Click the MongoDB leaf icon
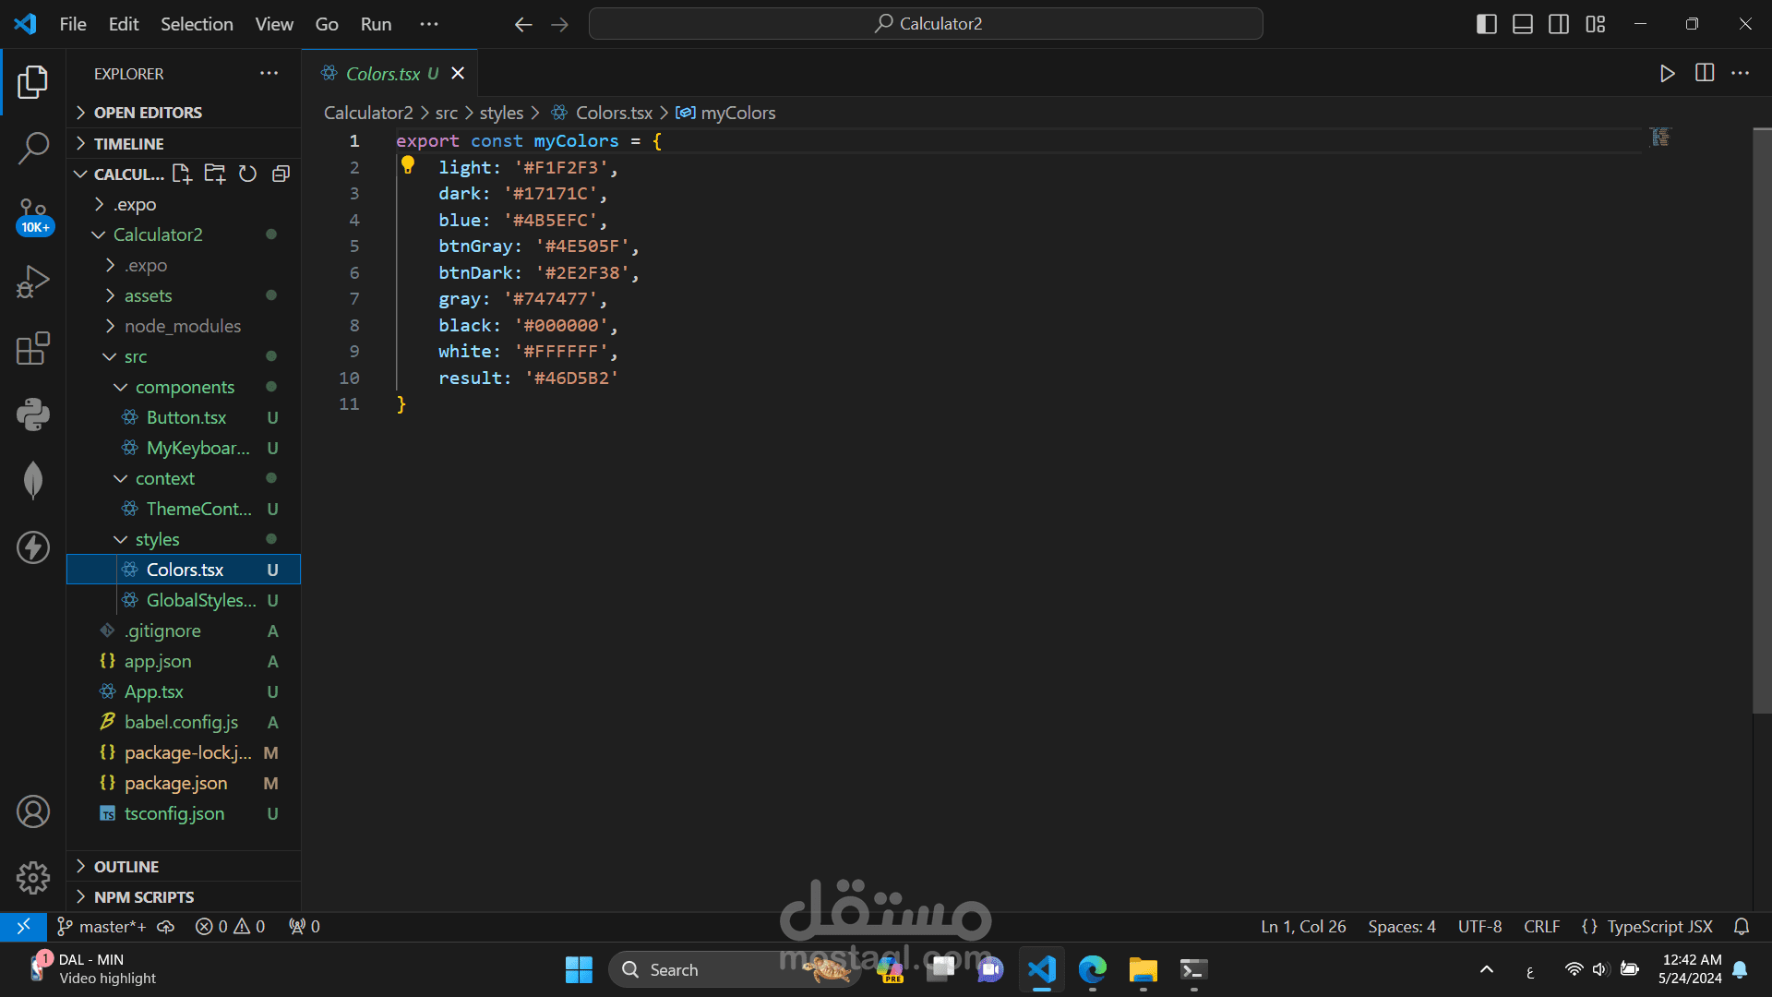The image size is (1772, 997). [x=33, y=480]
